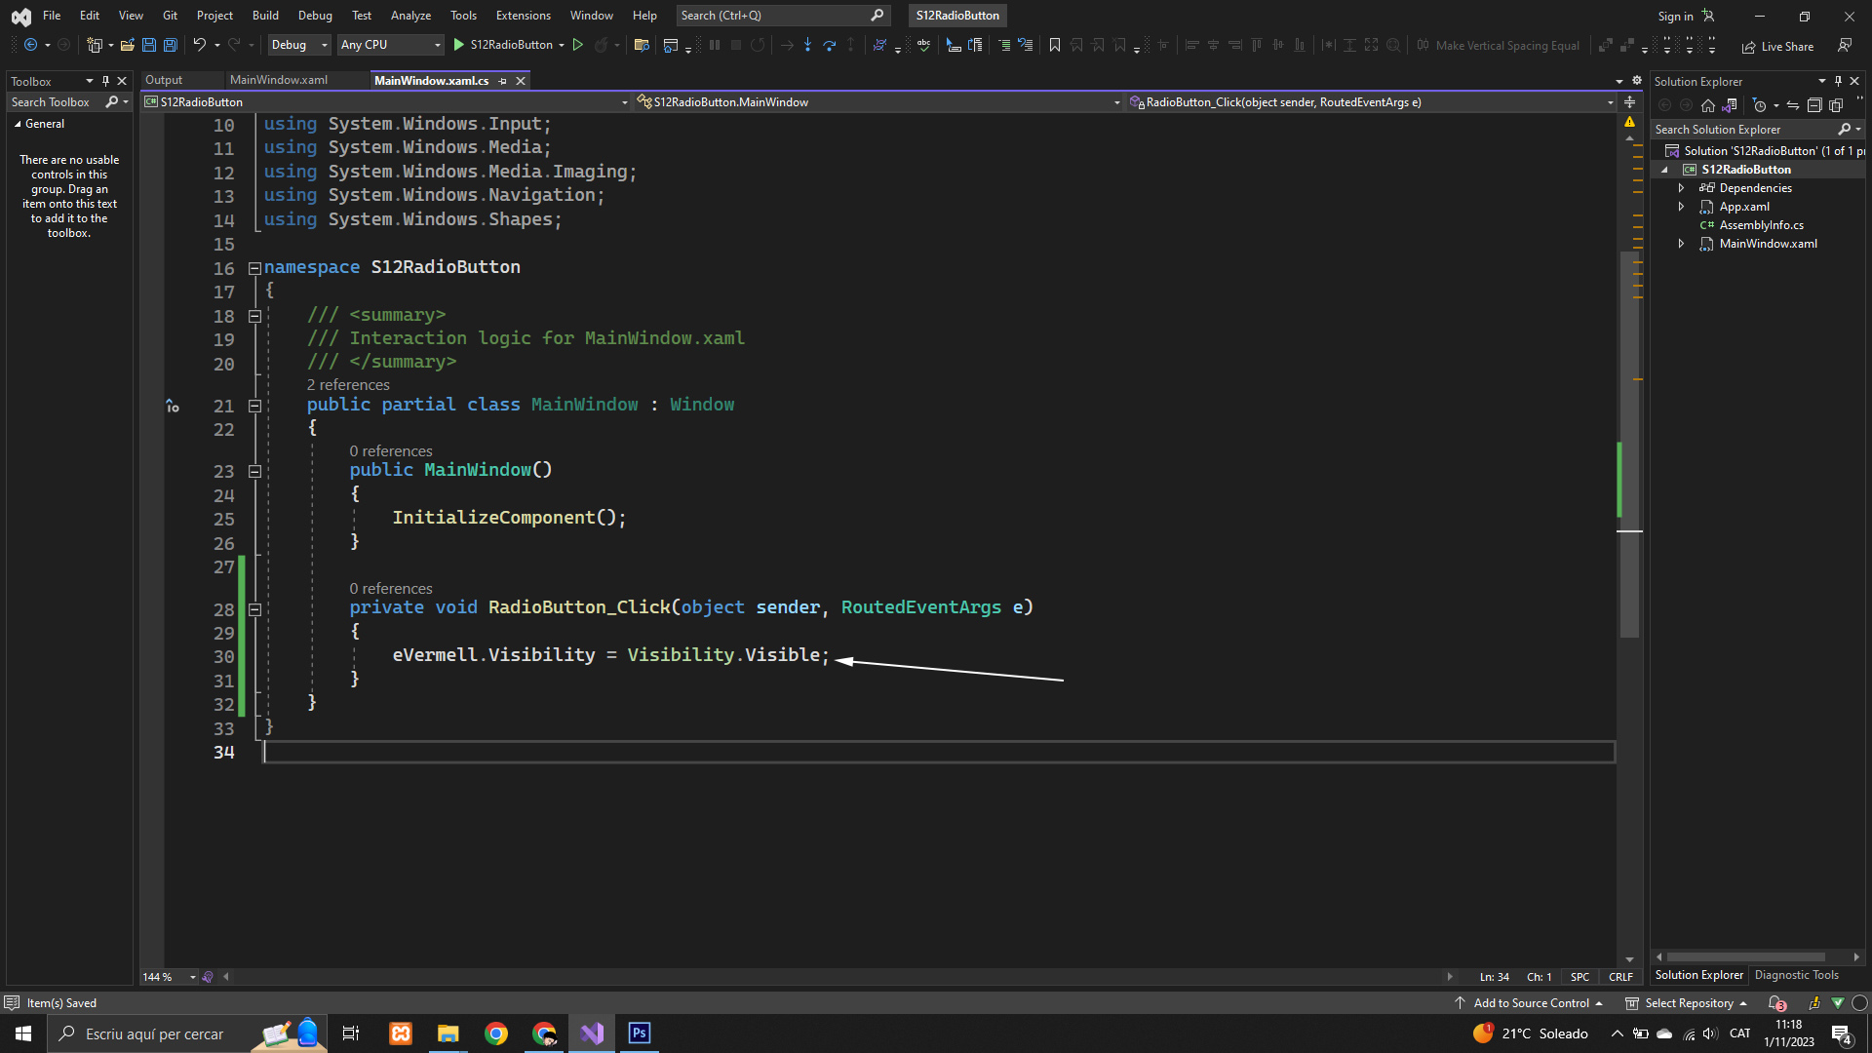Click Collapse All icon in Solution Explorer
The height and width of the screenshot is (1053, 1872).
(1813, 105)
